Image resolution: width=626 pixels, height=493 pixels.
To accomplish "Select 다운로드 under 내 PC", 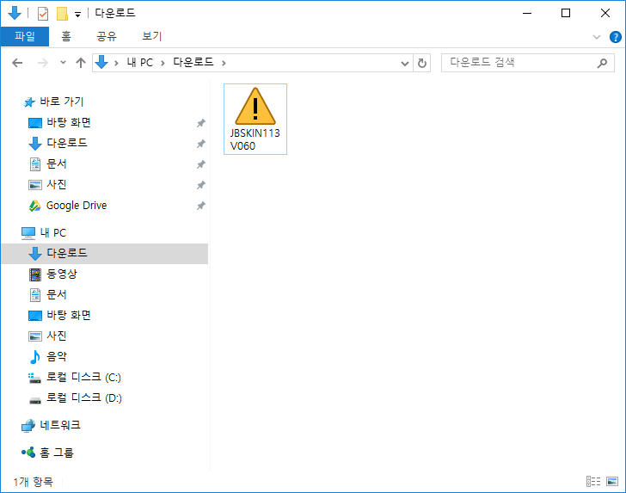I will 105,253.
